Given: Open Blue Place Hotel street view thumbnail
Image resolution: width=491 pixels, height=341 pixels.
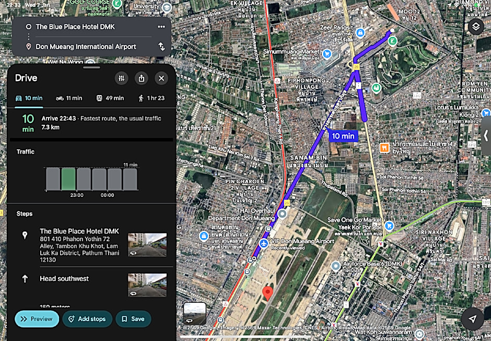Looking at the screenshot, I should (x=147, y=244).
